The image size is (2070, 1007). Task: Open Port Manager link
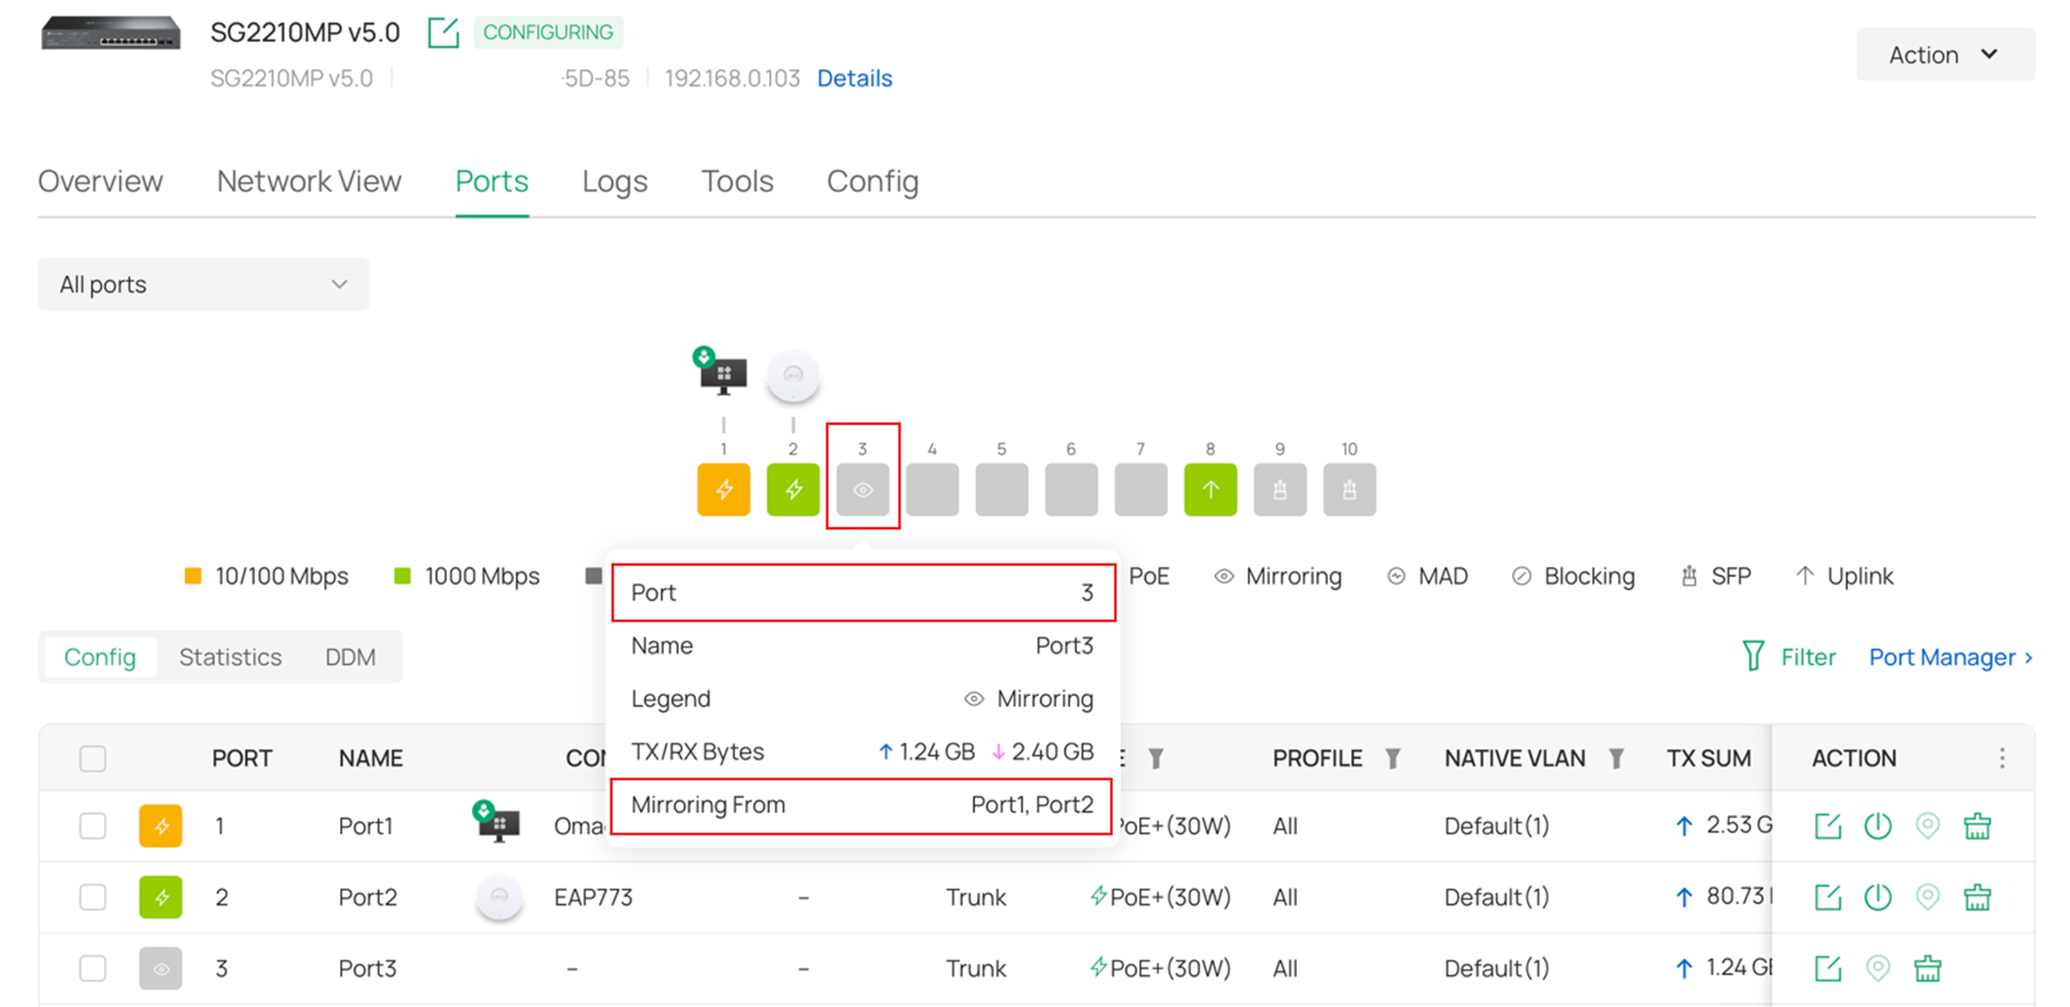pos(1942,657)
